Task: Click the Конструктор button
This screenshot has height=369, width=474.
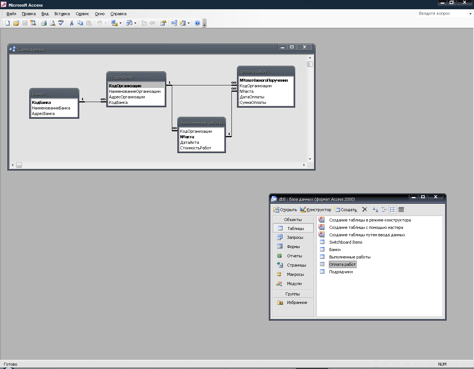Action: click(316, 210)
